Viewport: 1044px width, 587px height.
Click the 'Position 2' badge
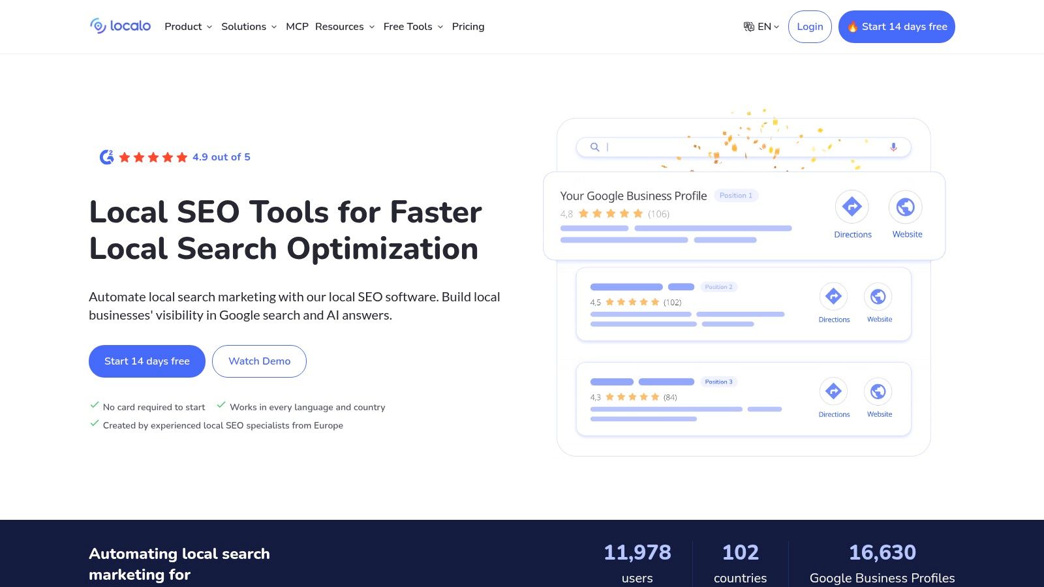pos(718,287)
